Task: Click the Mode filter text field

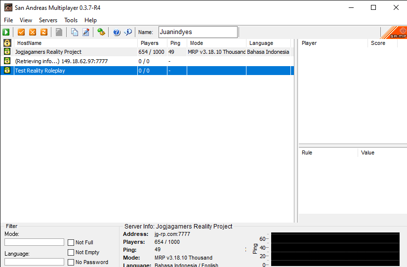Action: 34,242
